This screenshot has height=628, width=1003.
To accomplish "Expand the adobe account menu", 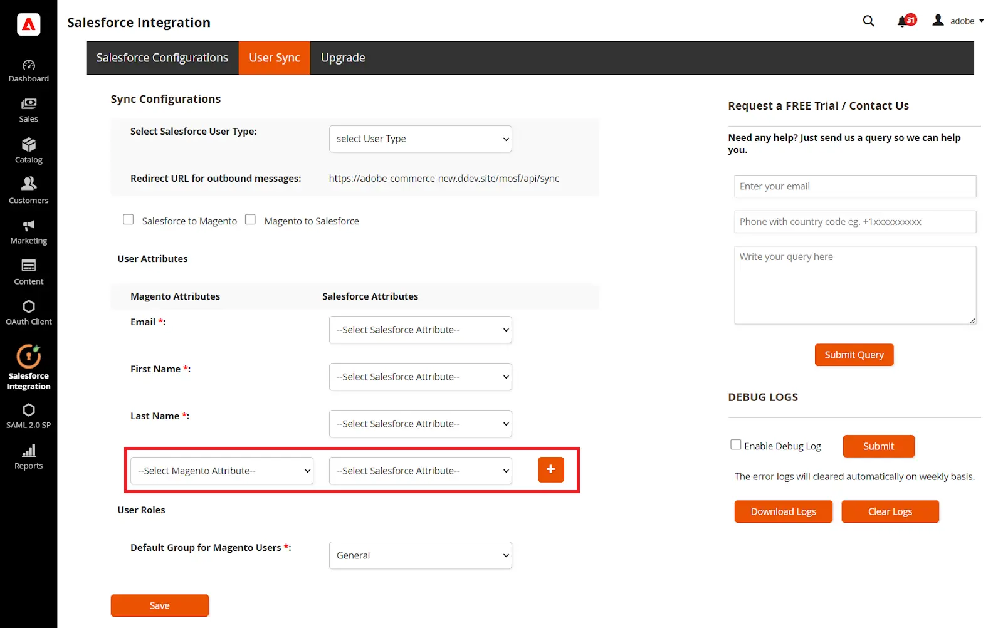I will point(967,21).
